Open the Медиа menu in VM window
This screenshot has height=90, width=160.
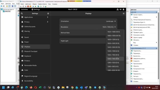34,4
